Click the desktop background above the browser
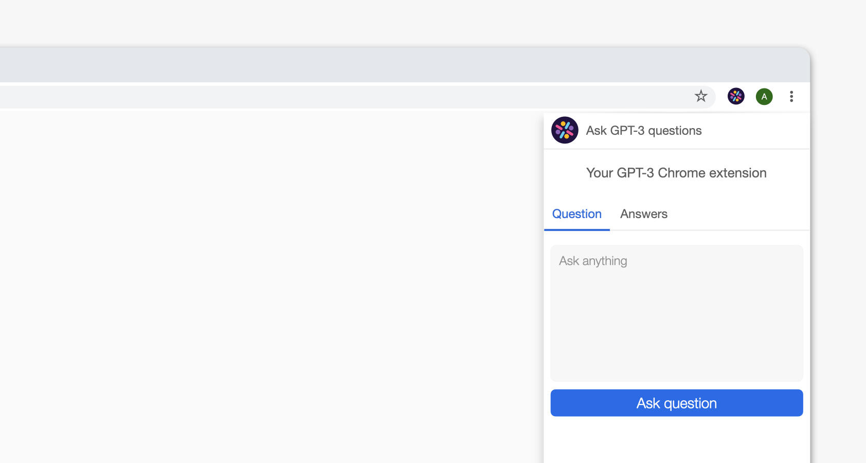Viewport: 866px width, 463px height. (x=411, y=23)
